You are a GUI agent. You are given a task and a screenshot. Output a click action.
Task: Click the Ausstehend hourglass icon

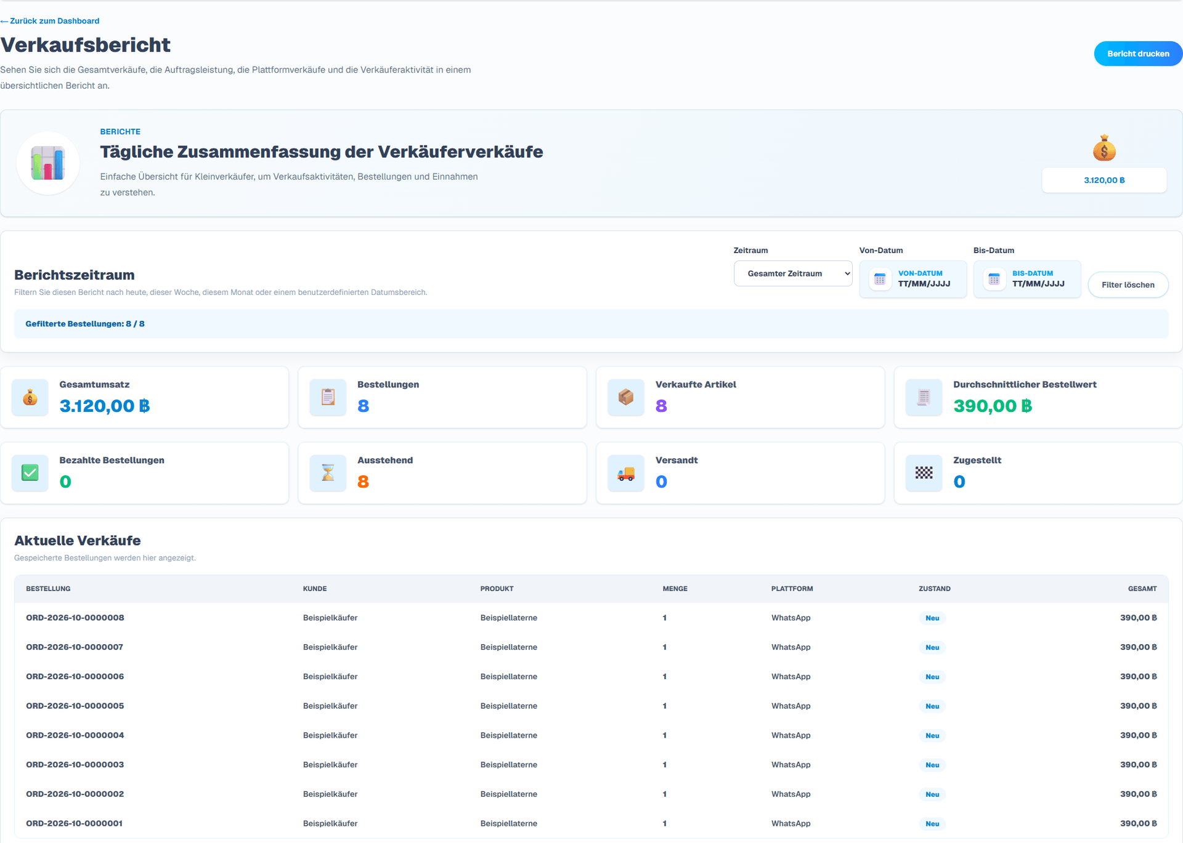328,473
